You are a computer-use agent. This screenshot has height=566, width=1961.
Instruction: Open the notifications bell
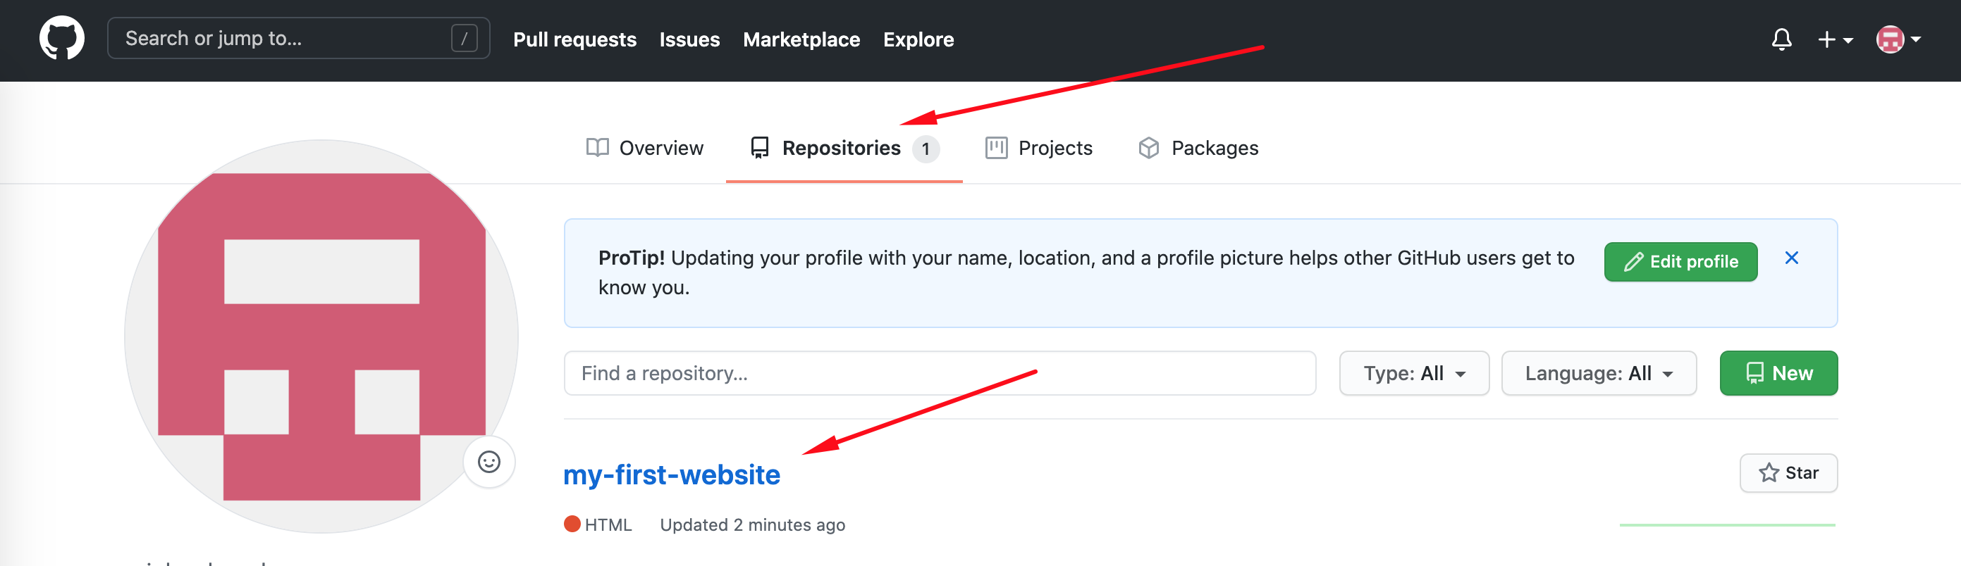1781,39
